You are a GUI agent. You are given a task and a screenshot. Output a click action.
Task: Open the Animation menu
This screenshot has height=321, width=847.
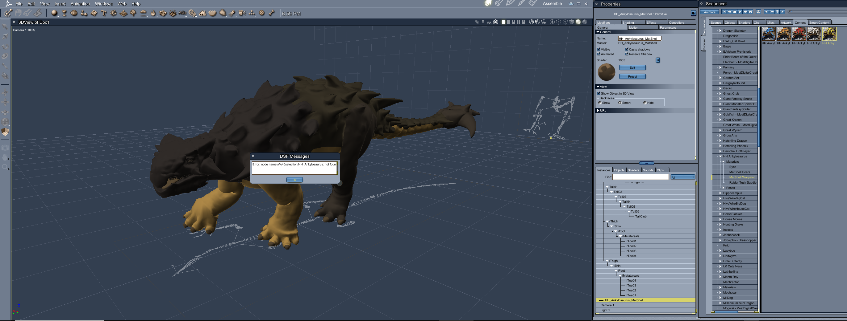pos(80,4)
